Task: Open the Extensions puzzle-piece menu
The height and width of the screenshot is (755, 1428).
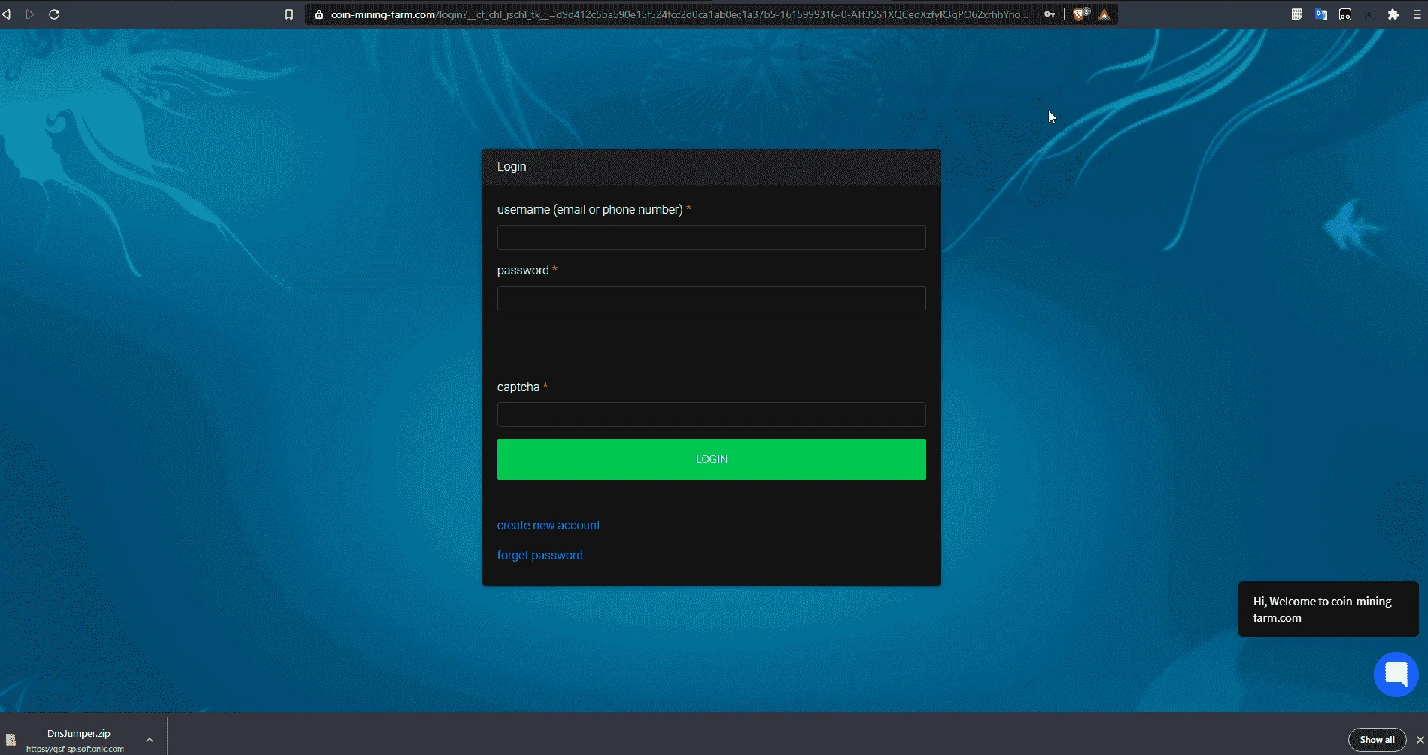Action: point(1393,14)
